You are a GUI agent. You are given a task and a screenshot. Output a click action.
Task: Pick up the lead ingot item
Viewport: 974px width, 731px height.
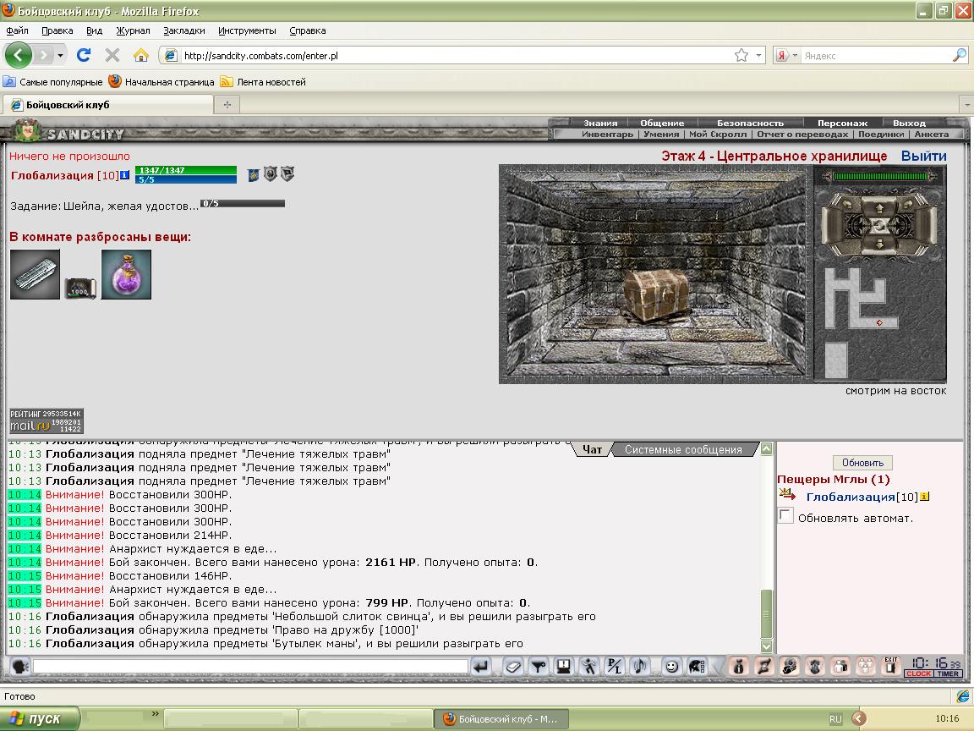pos(36,274)
